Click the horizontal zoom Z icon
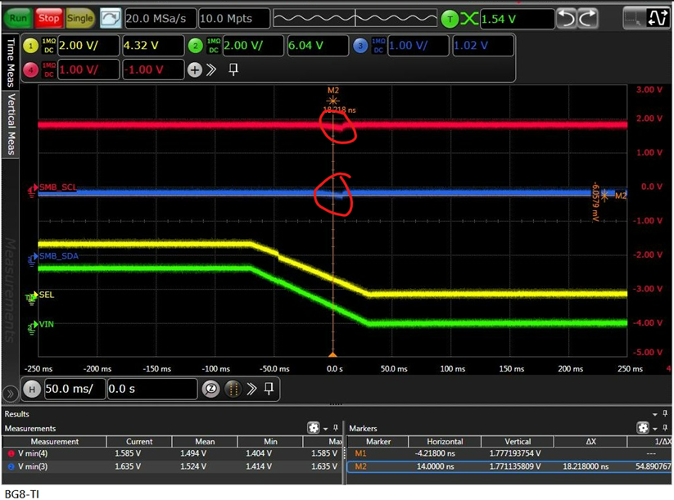This screenshot has height=500, width=674. (x=210, y=390)
